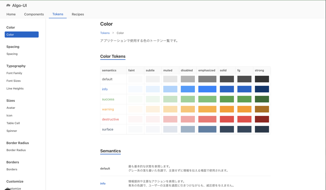Go to Font Family page
The height and width of the screenshot is (190, 326).
pyautogui.click(x=14, y=73)
